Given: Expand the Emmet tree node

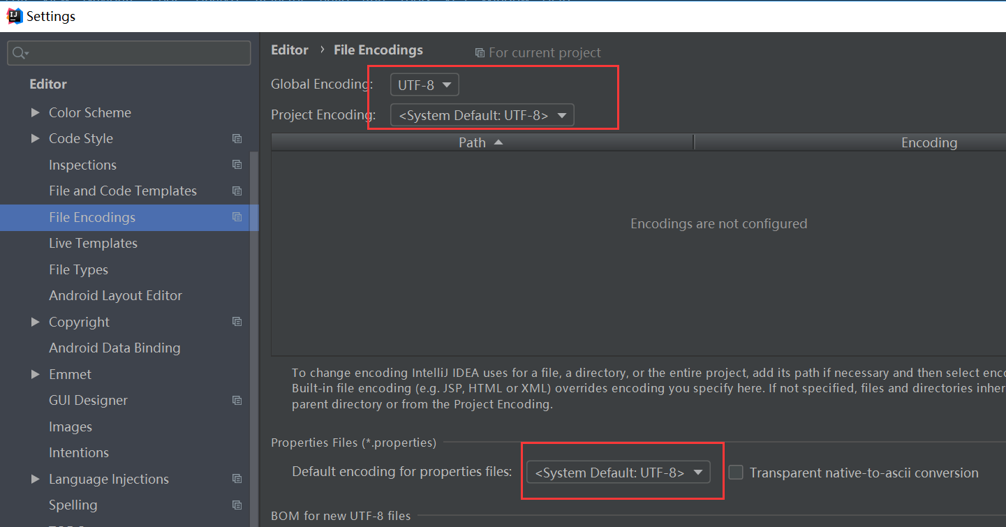Looking at the screenshot, I should coord(36,374).
